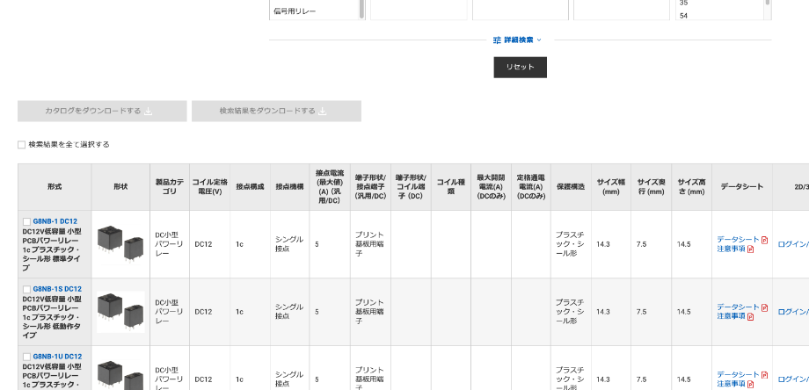This screenshot has width=809, height=390.
Task: Click PDF icon beside third row データシート
Action: [x=764, y=374]
